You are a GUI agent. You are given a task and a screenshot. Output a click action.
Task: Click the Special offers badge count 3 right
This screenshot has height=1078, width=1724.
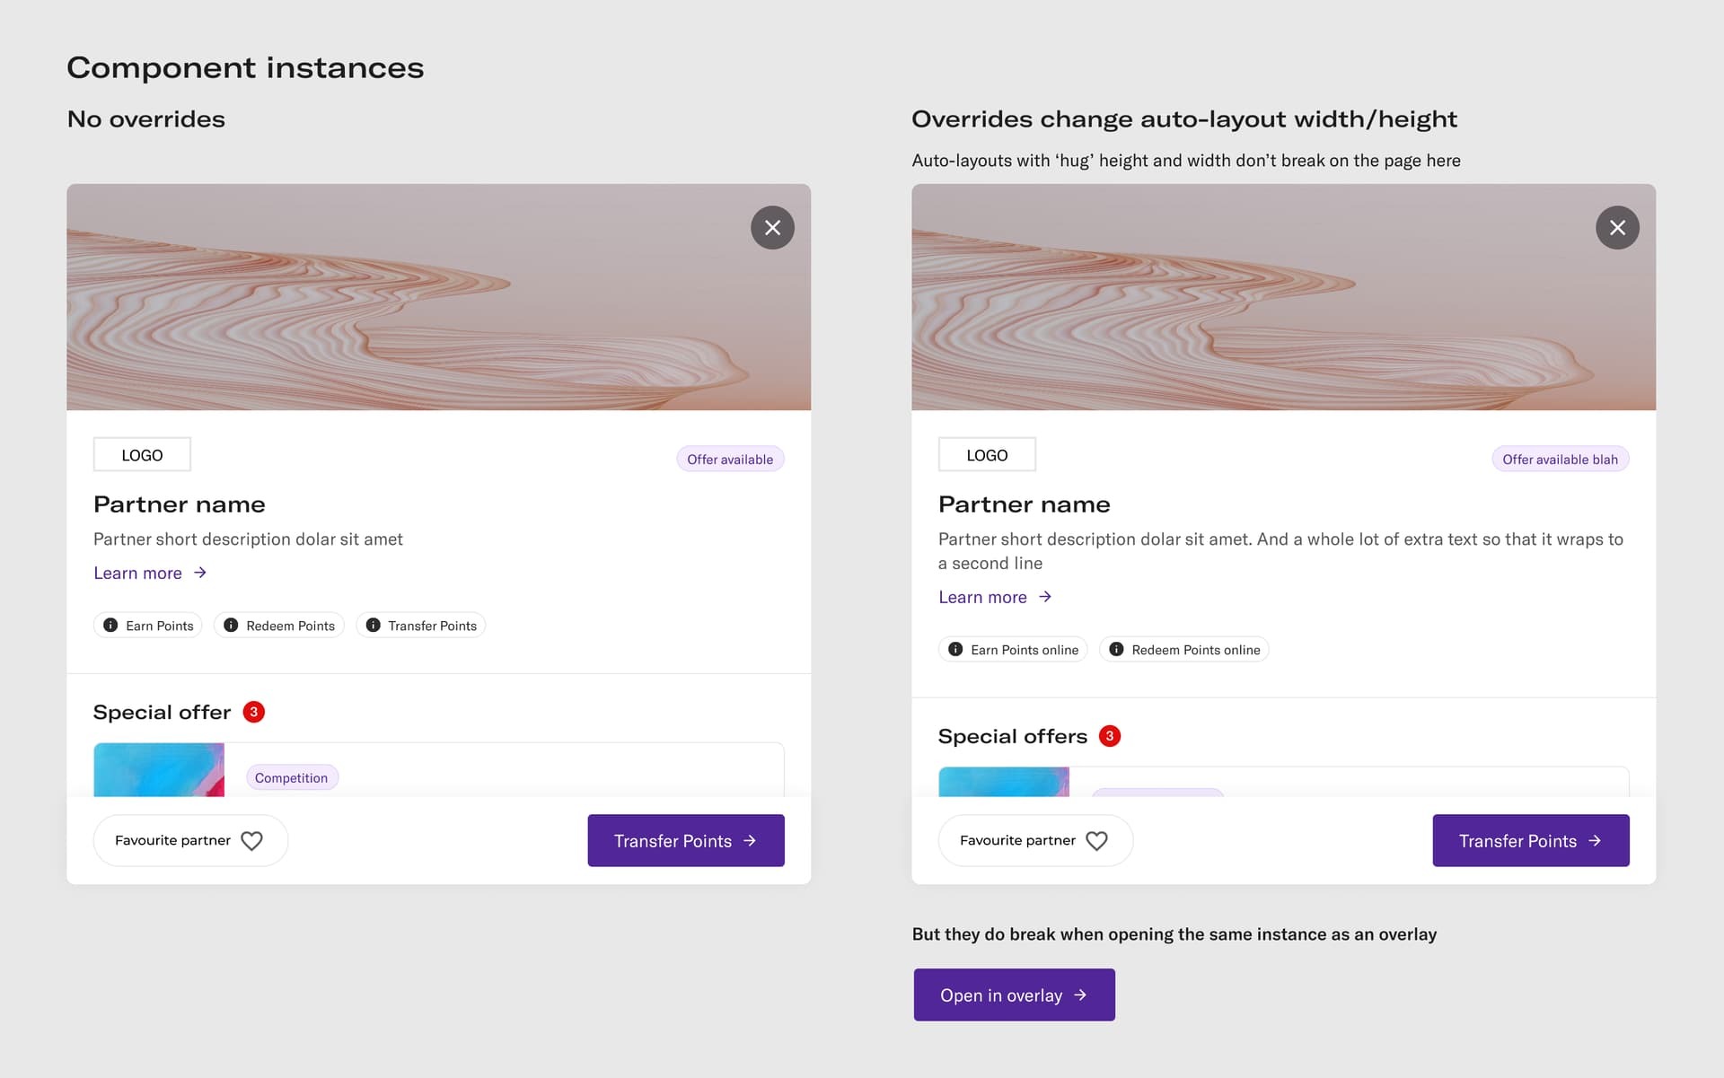point(1109,735)
